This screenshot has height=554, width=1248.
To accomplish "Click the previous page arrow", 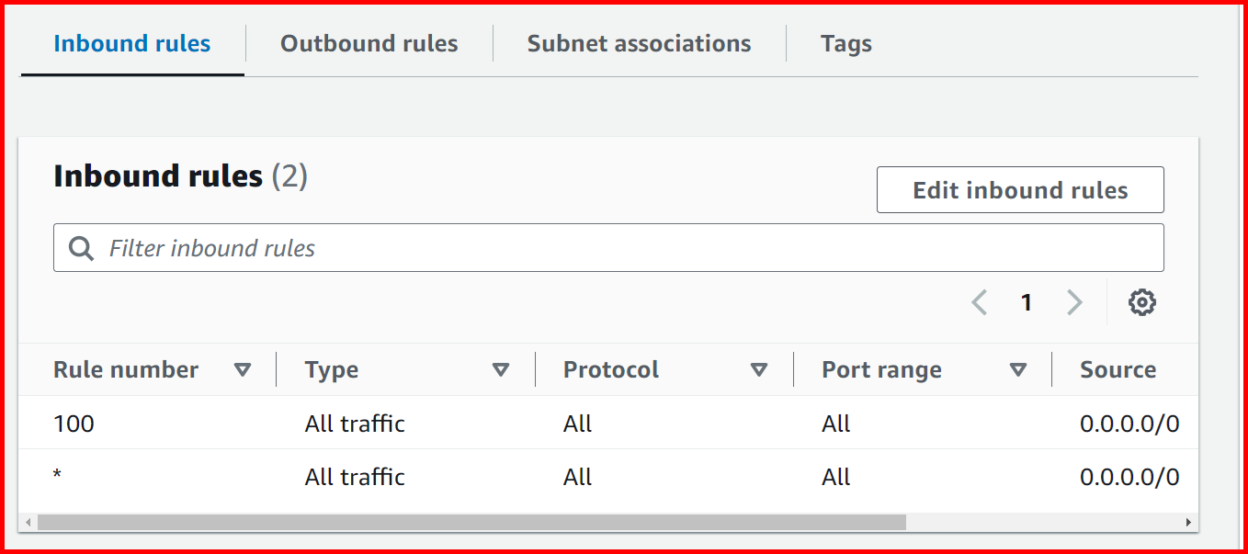I will 979,302.
